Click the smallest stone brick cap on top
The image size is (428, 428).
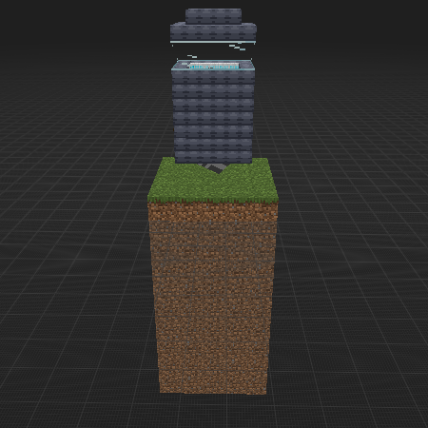pyautogui.click(x=213, y=16)
